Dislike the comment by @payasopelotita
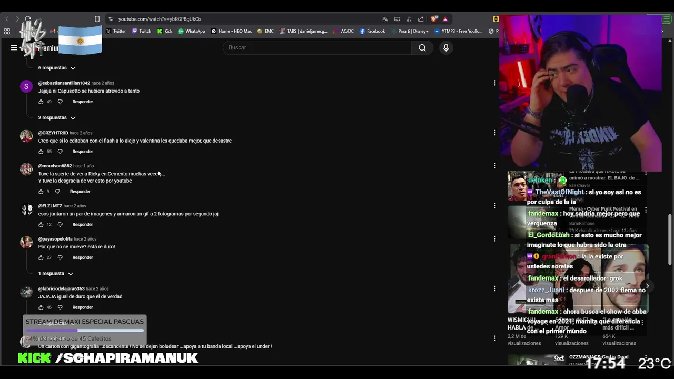674x379 pixels. coord(60,258)
